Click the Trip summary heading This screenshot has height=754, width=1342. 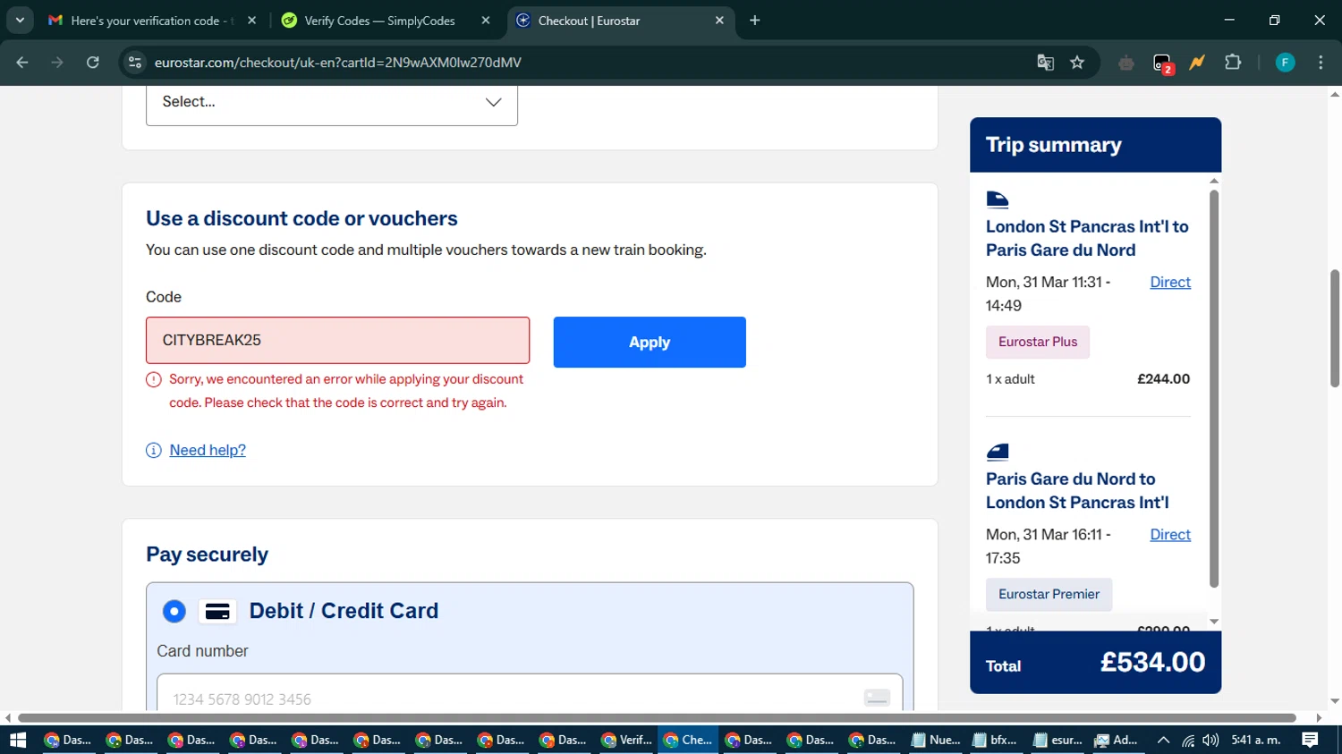[1053, 145]
